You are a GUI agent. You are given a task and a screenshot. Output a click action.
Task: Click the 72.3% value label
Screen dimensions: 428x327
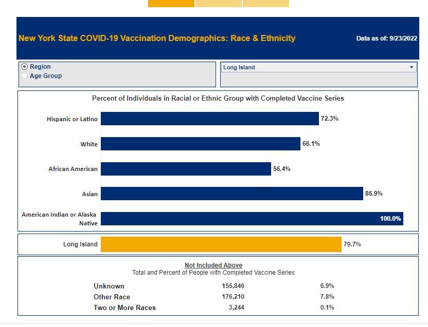point(329,119)
